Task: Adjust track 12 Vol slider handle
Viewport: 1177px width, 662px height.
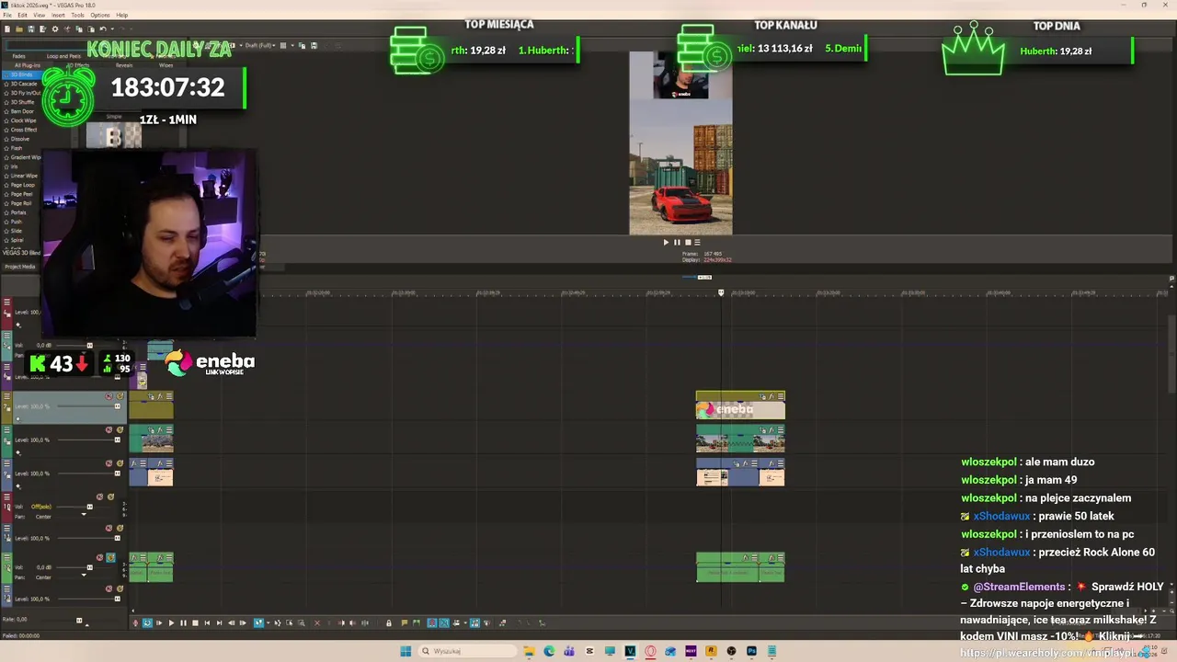Action: 89,567
